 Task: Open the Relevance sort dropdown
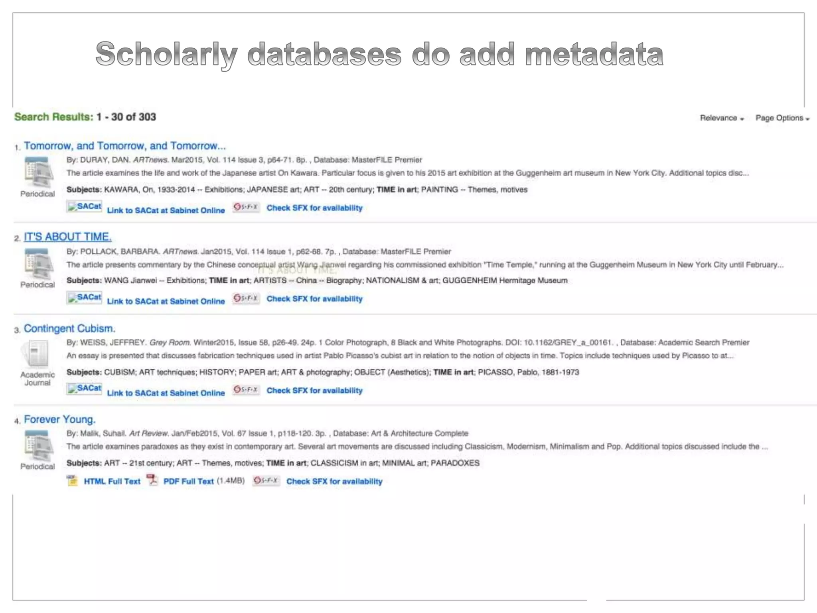click(722, 118)
